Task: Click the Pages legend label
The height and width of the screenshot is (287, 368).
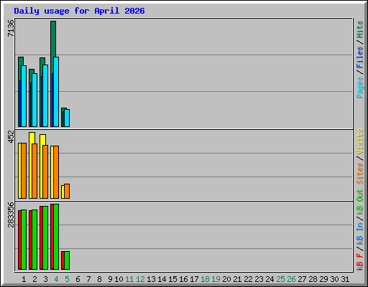Action: point(360,88)
